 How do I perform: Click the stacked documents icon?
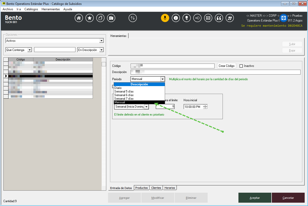(x=100, y=18)
